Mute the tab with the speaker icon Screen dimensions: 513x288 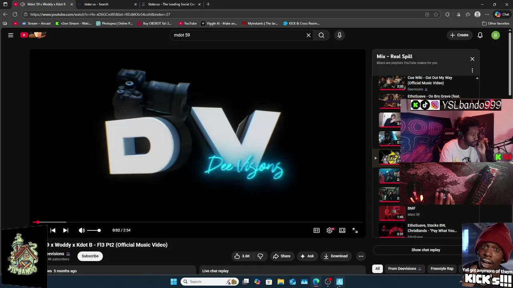pos(22,4)
